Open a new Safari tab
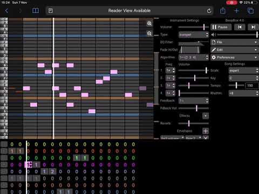 [236, 11]
